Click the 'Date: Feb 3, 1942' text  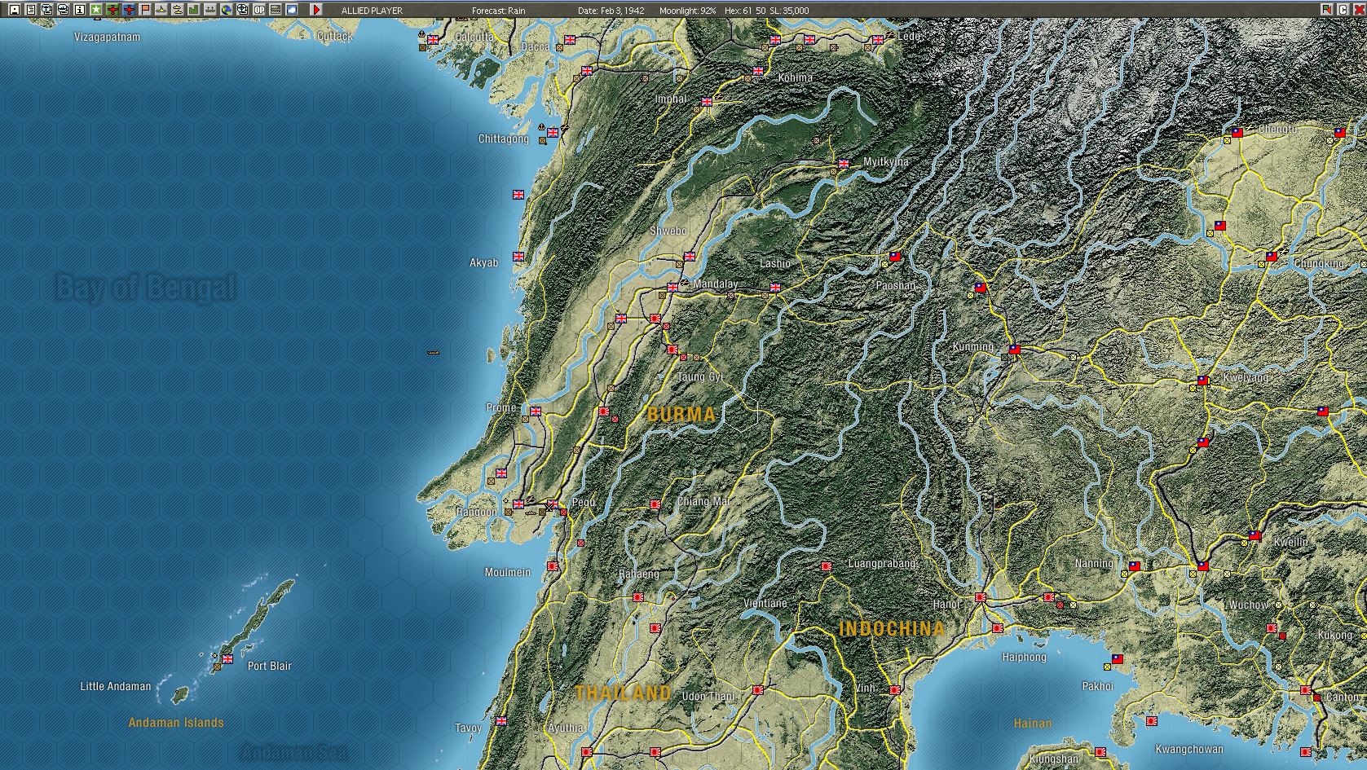[611, 11]
